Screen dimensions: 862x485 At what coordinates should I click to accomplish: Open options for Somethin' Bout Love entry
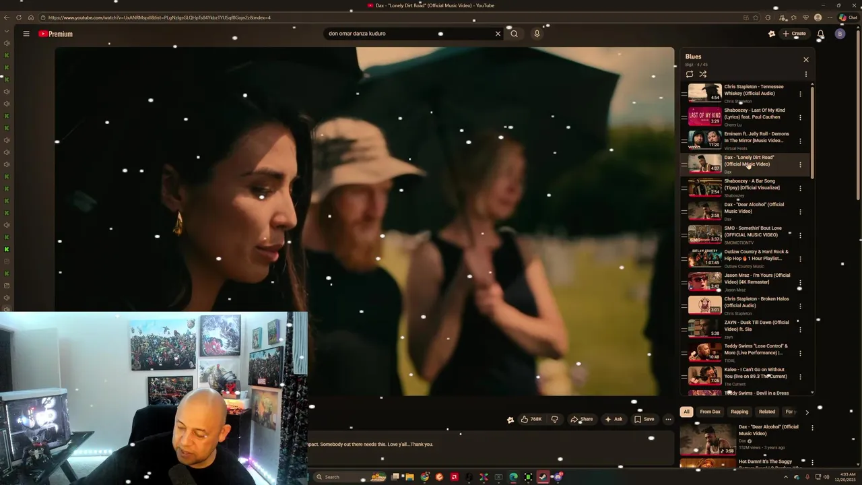point(800,235)
